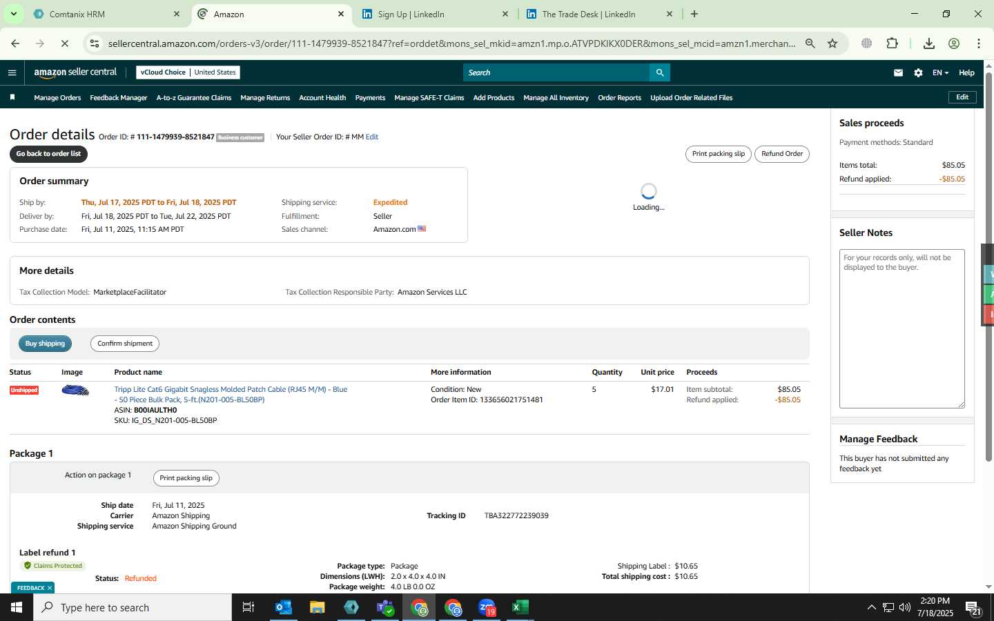This screenshot has height=621, width=994.
Task: Open the Chrome profile icon
Action: pos(954,43)
